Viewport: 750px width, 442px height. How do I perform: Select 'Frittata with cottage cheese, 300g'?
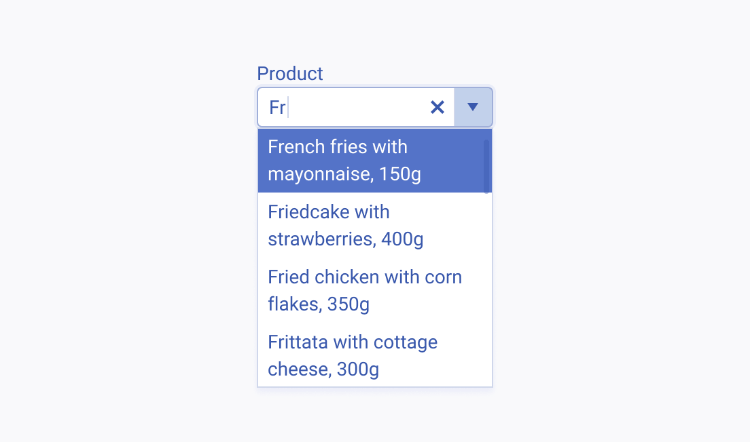click(x=374, y=355)
